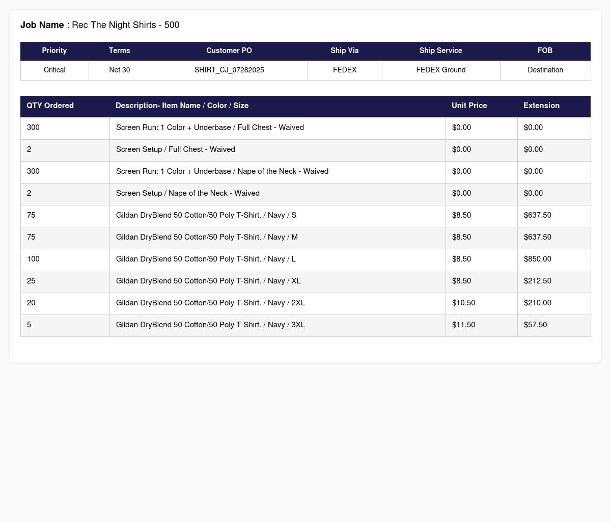Click the QTY Ordered column header
611x522 pixels.
tap(50, 106)
